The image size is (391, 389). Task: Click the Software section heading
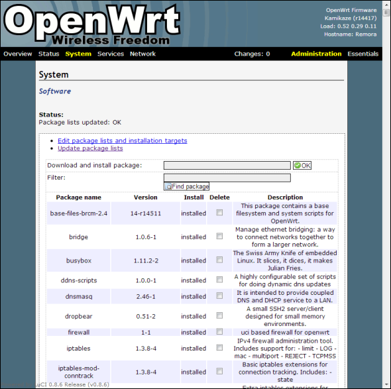(55, 91)
